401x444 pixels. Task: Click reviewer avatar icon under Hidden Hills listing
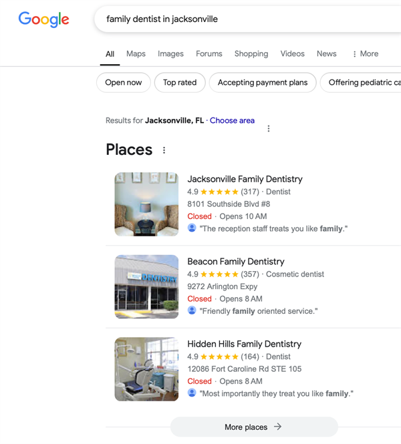tap(192, 393)
